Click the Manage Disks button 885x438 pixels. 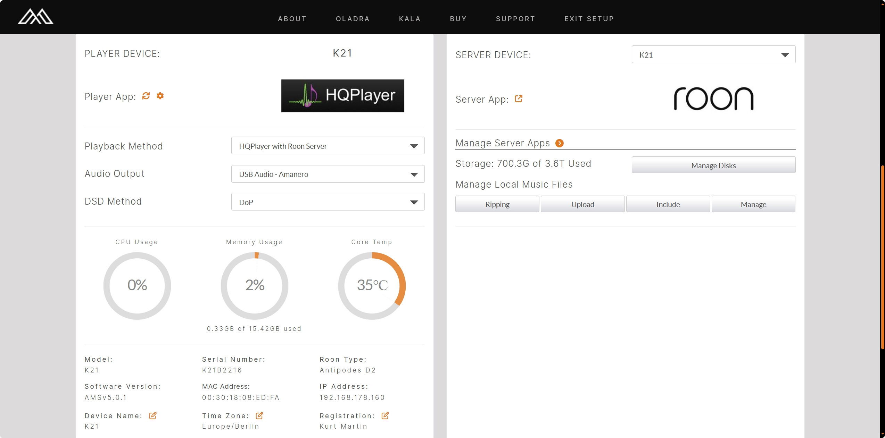pyautogui.click(x=713, y=165)
